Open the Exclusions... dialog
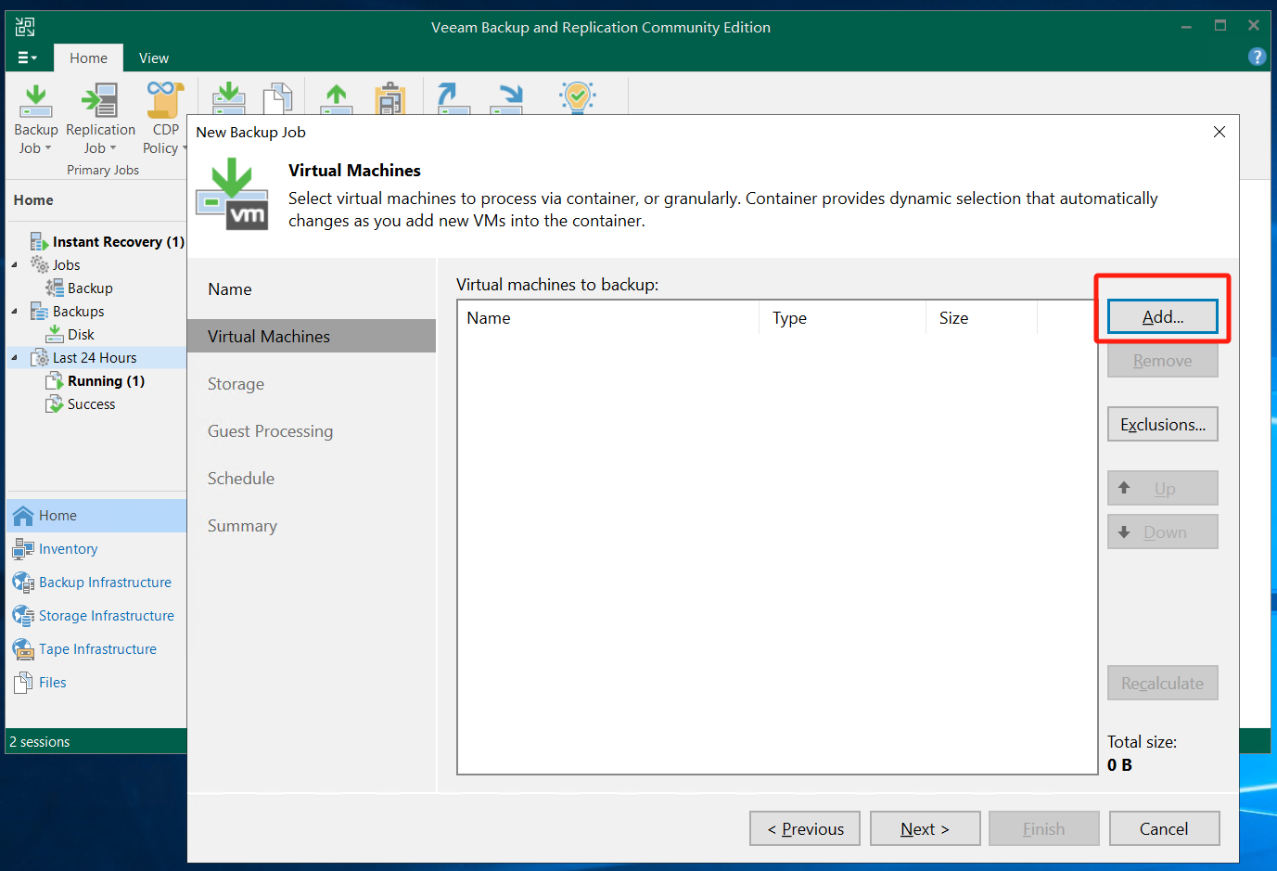The width and height of the screenshot is (1277, 871). click(1163, 424)
